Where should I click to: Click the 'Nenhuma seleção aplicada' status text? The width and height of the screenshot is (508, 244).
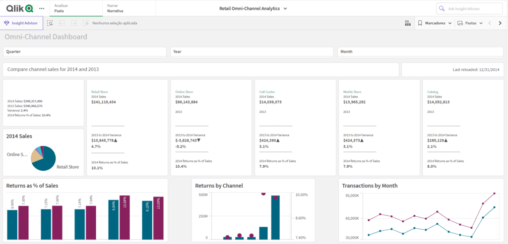(115, 23)
